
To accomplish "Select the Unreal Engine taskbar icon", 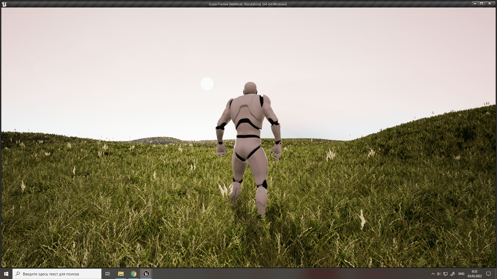I will (x=146, y=274).
